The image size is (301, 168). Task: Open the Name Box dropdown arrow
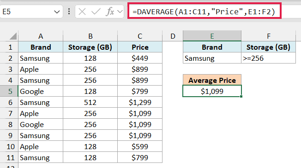(x=57, y=12)
